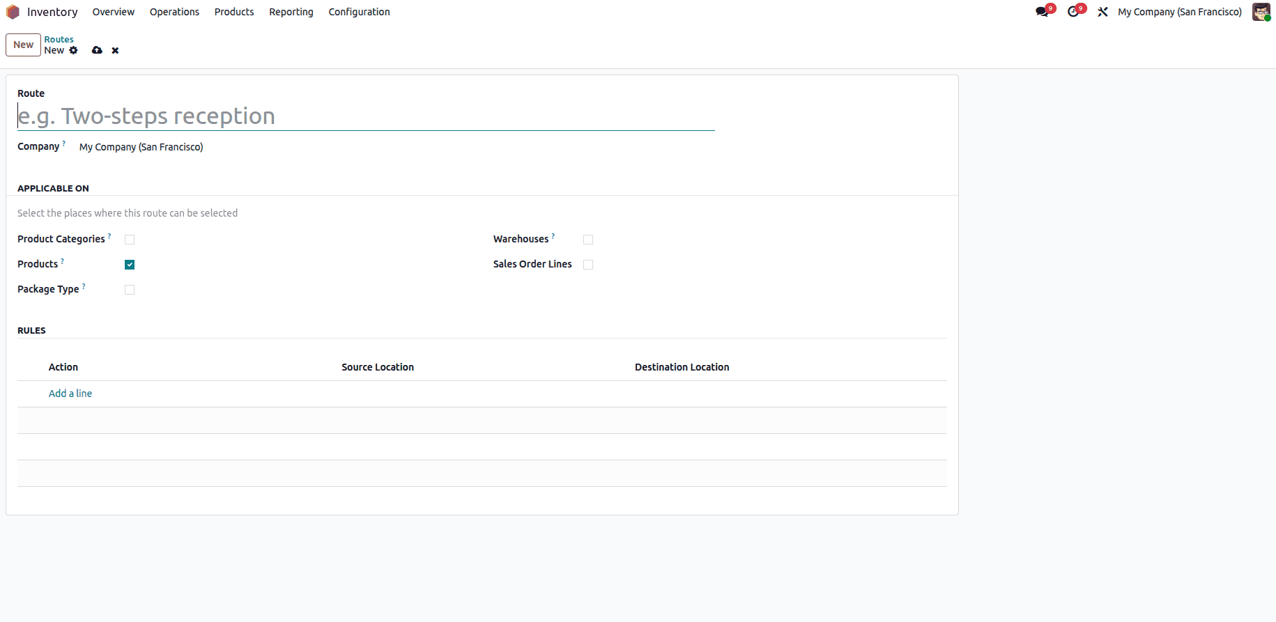Go back via Routes breadcrumb
Image resolution: width=1276 pixels, height=622 pixels.
[x=59, y=40]
